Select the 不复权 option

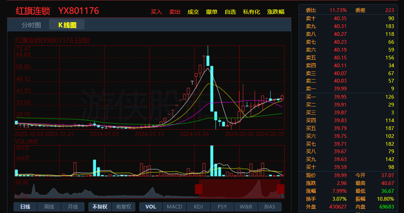point(100,207)
